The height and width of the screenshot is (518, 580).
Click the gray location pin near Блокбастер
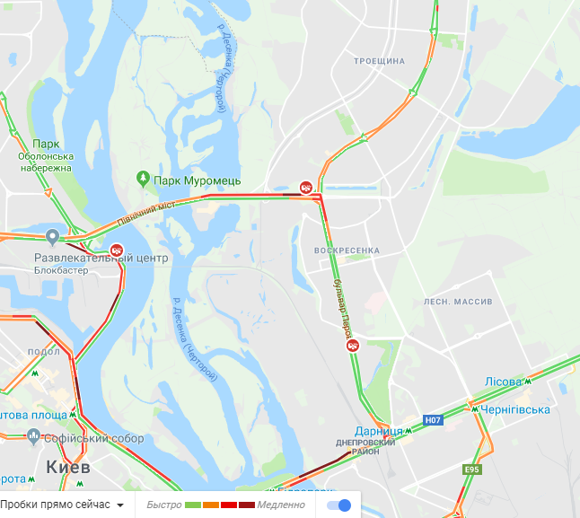(53, 237)
